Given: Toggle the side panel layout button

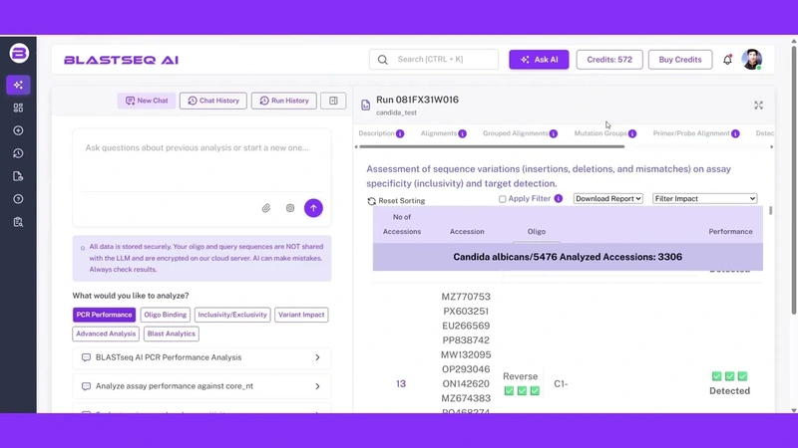Looking at the screenshot, I should click(333, 101).
